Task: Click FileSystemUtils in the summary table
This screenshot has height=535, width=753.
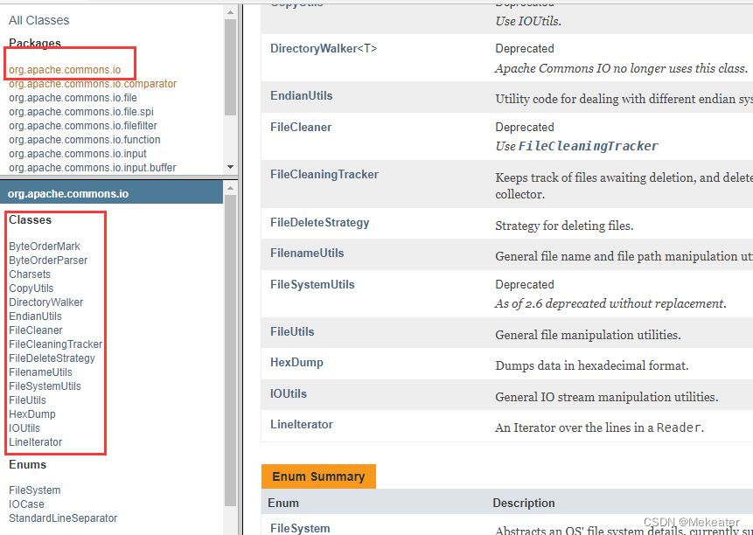Action: pyautogui.click(x=312, y=284)
